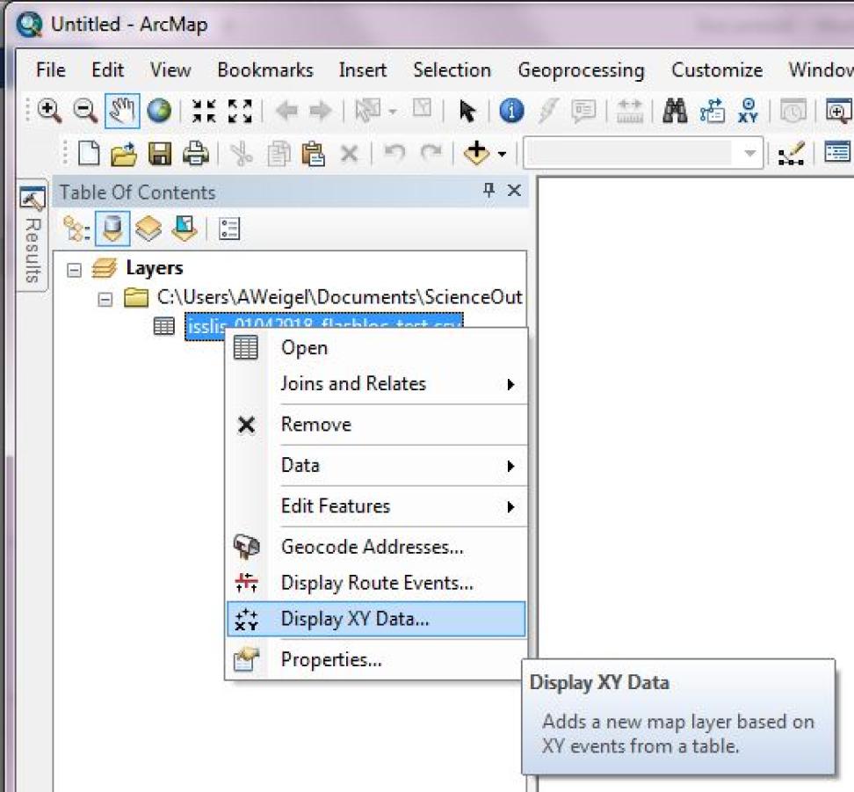854x792 pixels.
Task: Save the map with floppy icon
Action: [x=160, y=154]
